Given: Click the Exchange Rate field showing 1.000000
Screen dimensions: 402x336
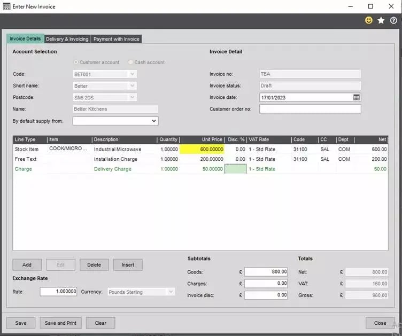Looking at the screenshot, I should pyautogui.click(x=58, y=292).
